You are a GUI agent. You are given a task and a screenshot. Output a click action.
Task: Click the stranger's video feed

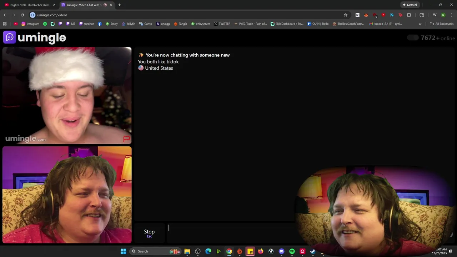click(x=67, y=95)
